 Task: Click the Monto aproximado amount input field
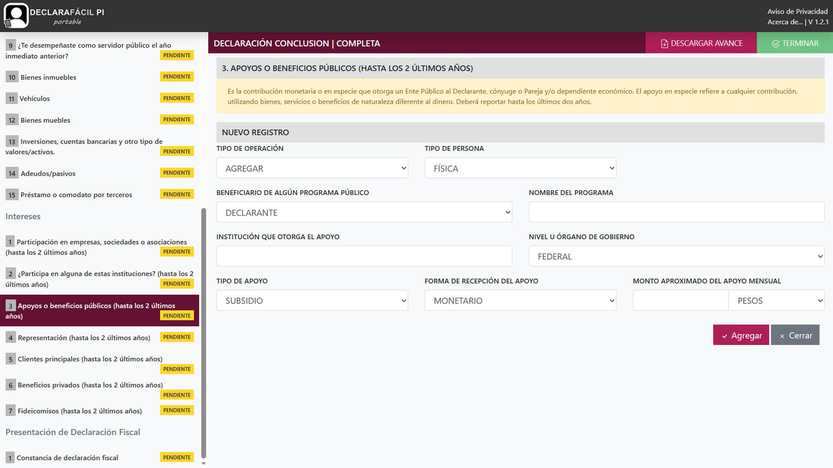pyautogui.click(x=681, y=301)
